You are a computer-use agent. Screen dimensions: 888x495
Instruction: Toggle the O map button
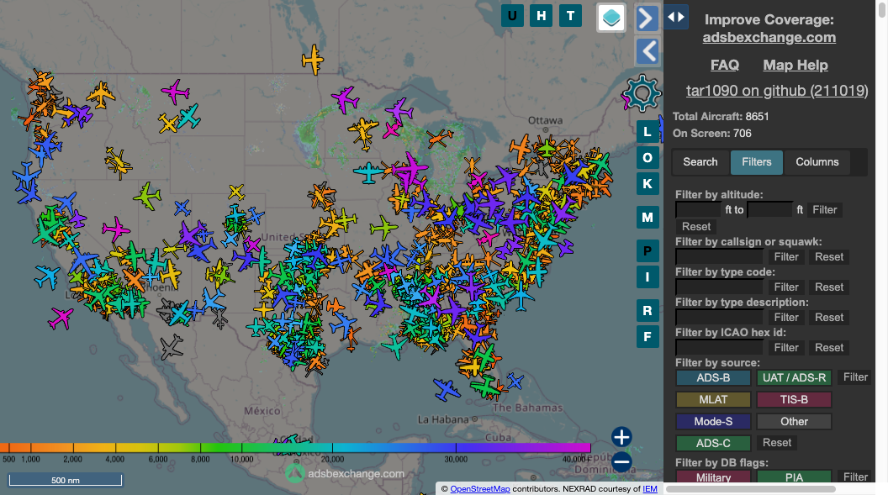647,158
